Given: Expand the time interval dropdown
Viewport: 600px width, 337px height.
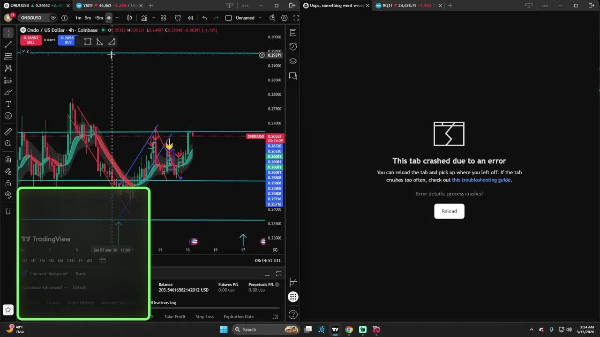Looking at the screenshot, I should (x=117, y=18).
